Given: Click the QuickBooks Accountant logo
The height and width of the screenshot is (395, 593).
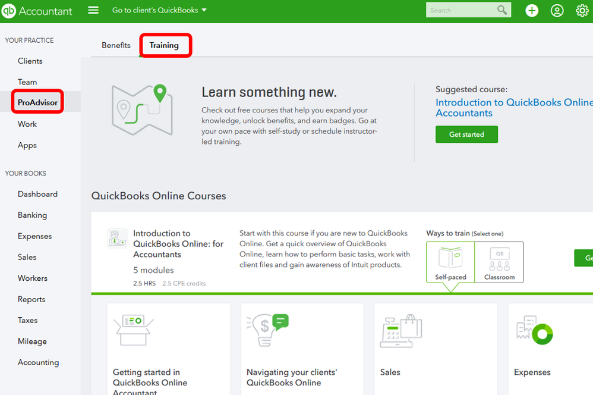Looking at the screenshot, I should pos(36,11).
